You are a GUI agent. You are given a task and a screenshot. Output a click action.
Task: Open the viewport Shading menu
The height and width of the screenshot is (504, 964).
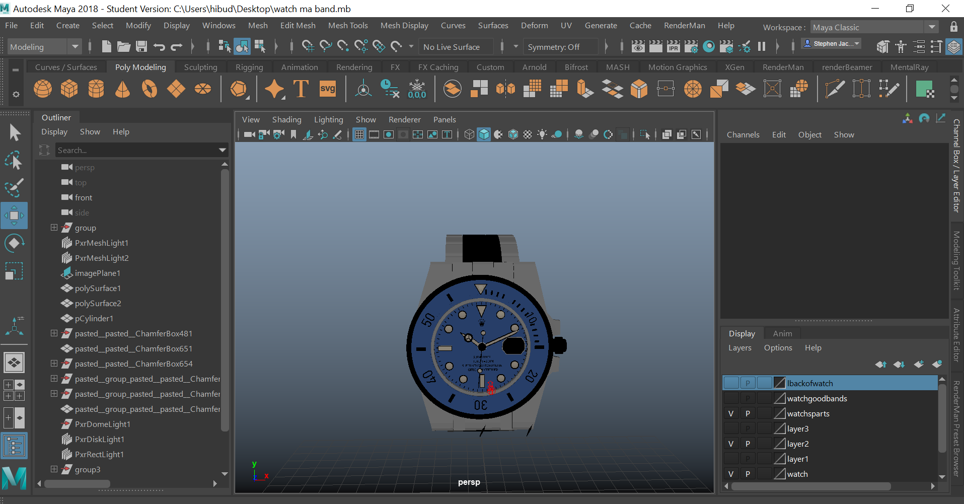(x=286, y=119)
